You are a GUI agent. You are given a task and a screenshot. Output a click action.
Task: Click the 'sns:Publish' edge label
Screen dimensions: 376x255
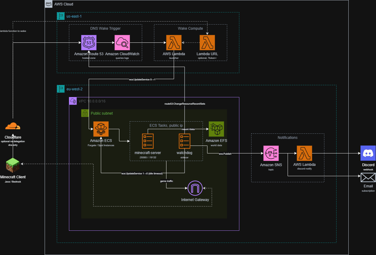(225, 154)
